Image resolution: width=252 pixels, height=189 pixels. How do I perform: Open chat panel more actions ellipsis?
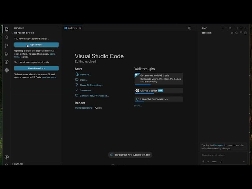click(234, 28)
